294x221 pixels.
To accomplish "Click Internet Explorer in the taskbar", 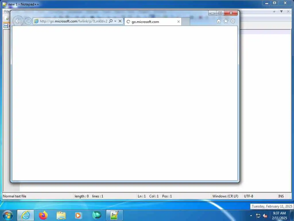I will point(26,215).
